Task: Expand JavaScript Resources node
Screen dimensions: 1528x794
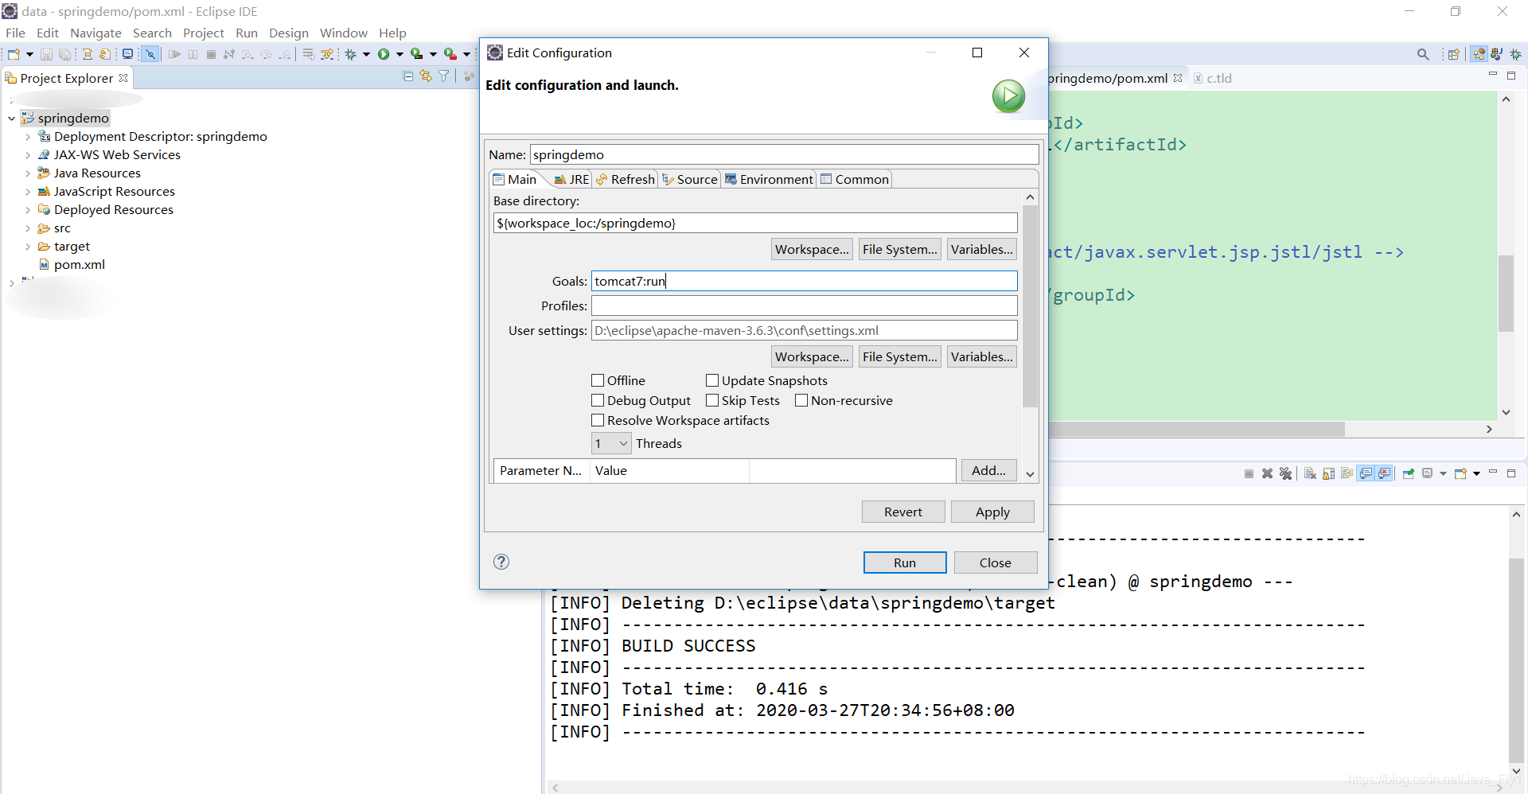Action: point(28,192)
